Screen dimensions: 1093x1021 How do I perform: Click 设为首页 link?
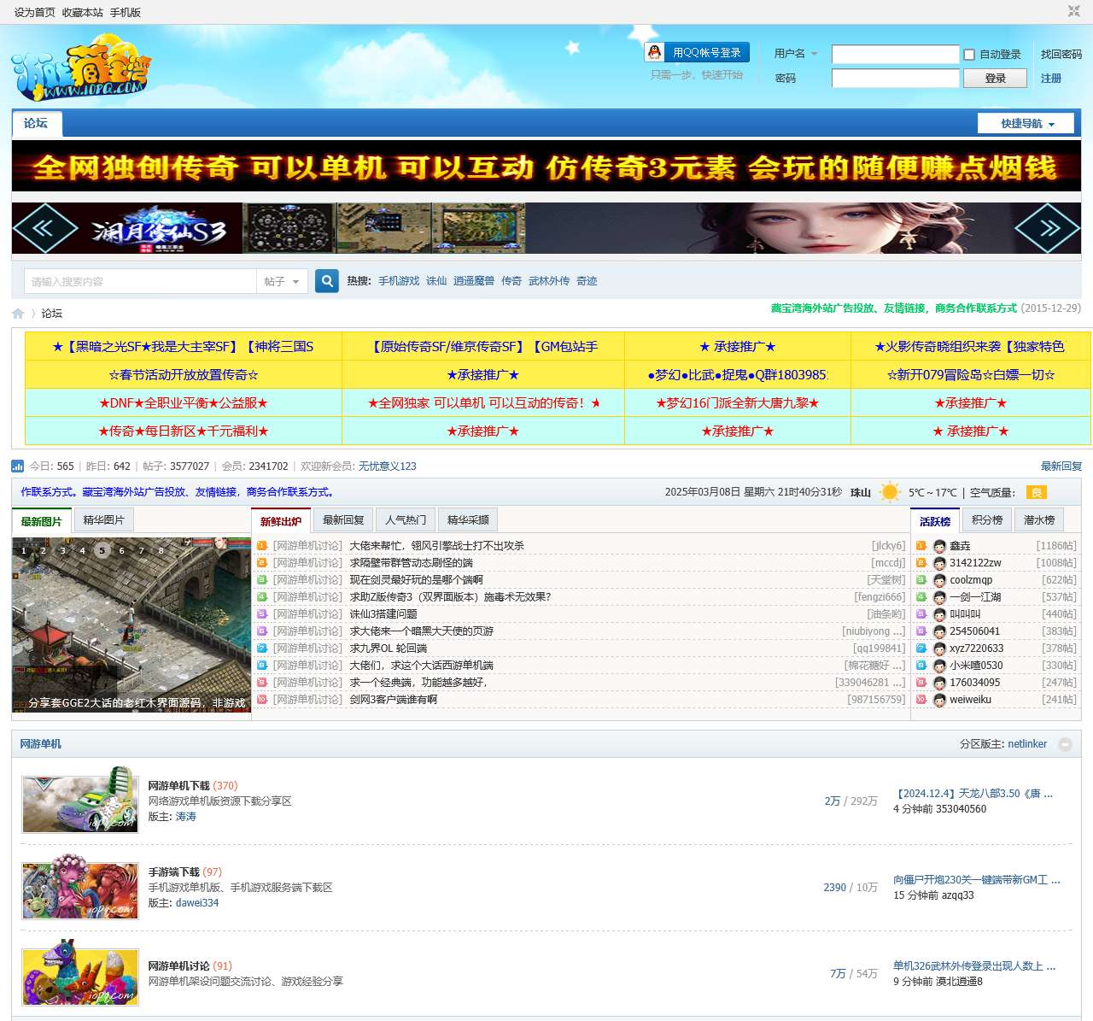pyautogui.click(x=35, y=12)
